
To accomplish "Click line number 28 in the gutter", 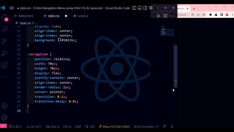I will (x=19, y=111).
